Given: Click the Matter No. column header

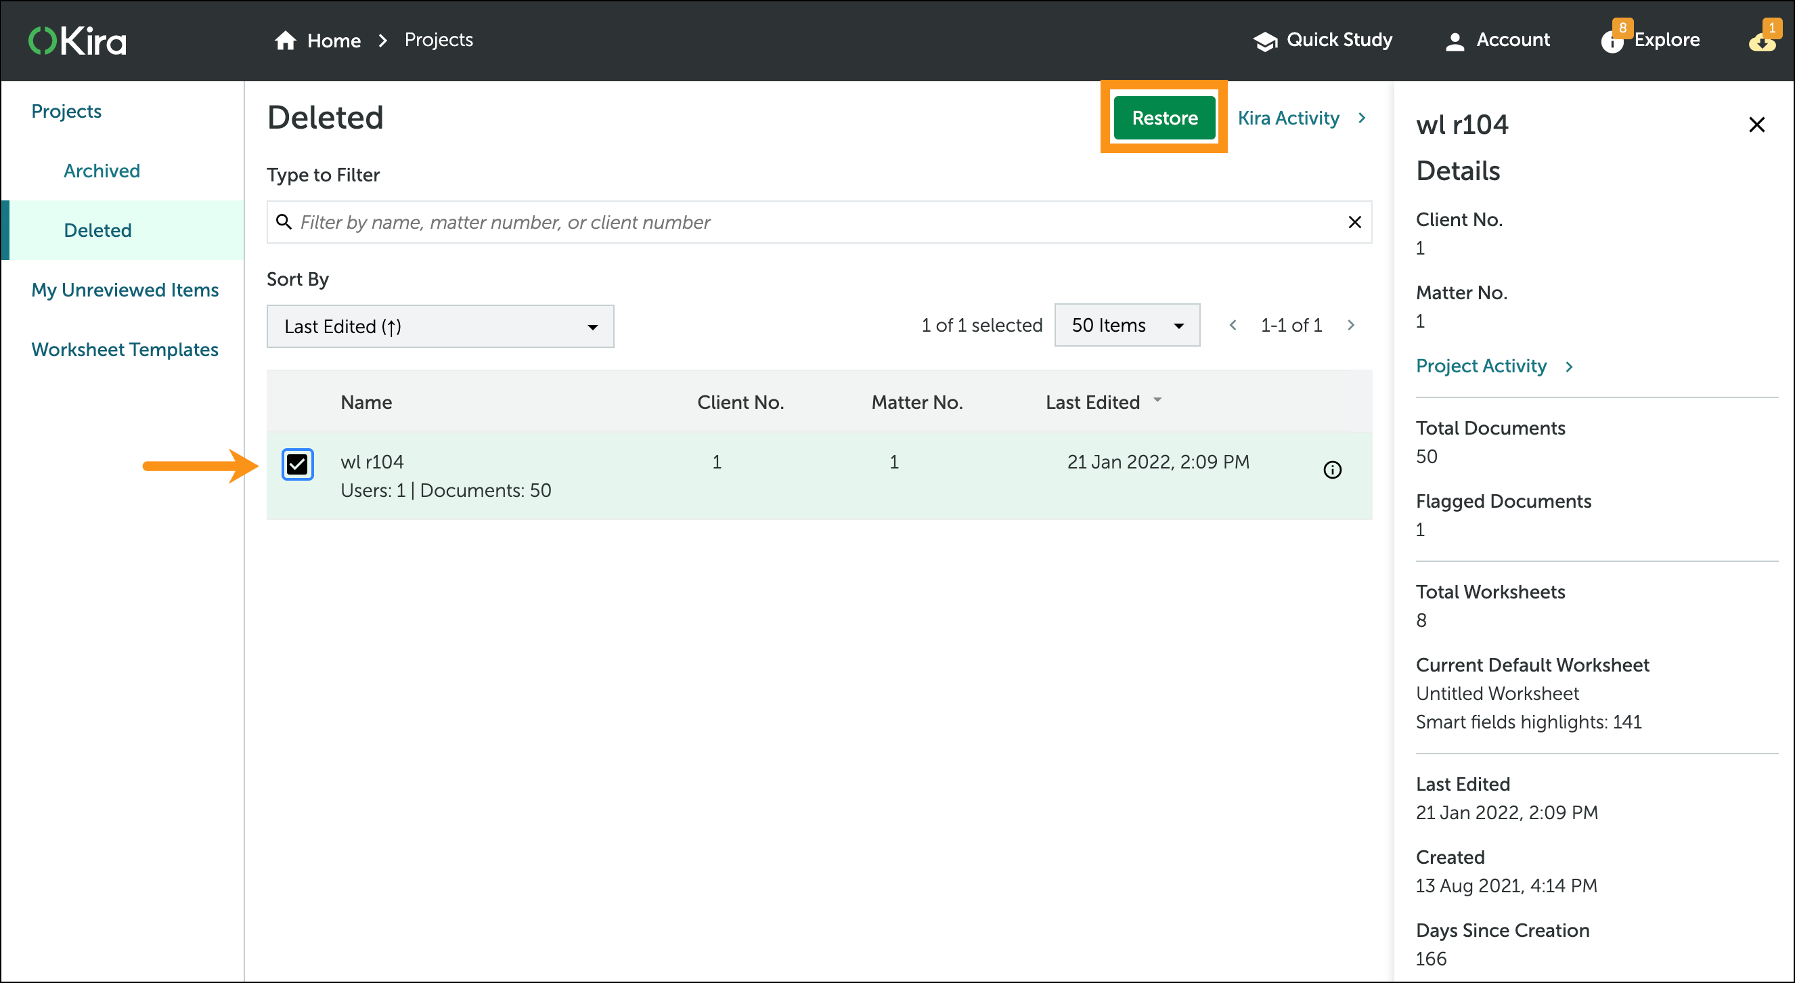Looking at the screenshot, I should (x=916, y=402).
